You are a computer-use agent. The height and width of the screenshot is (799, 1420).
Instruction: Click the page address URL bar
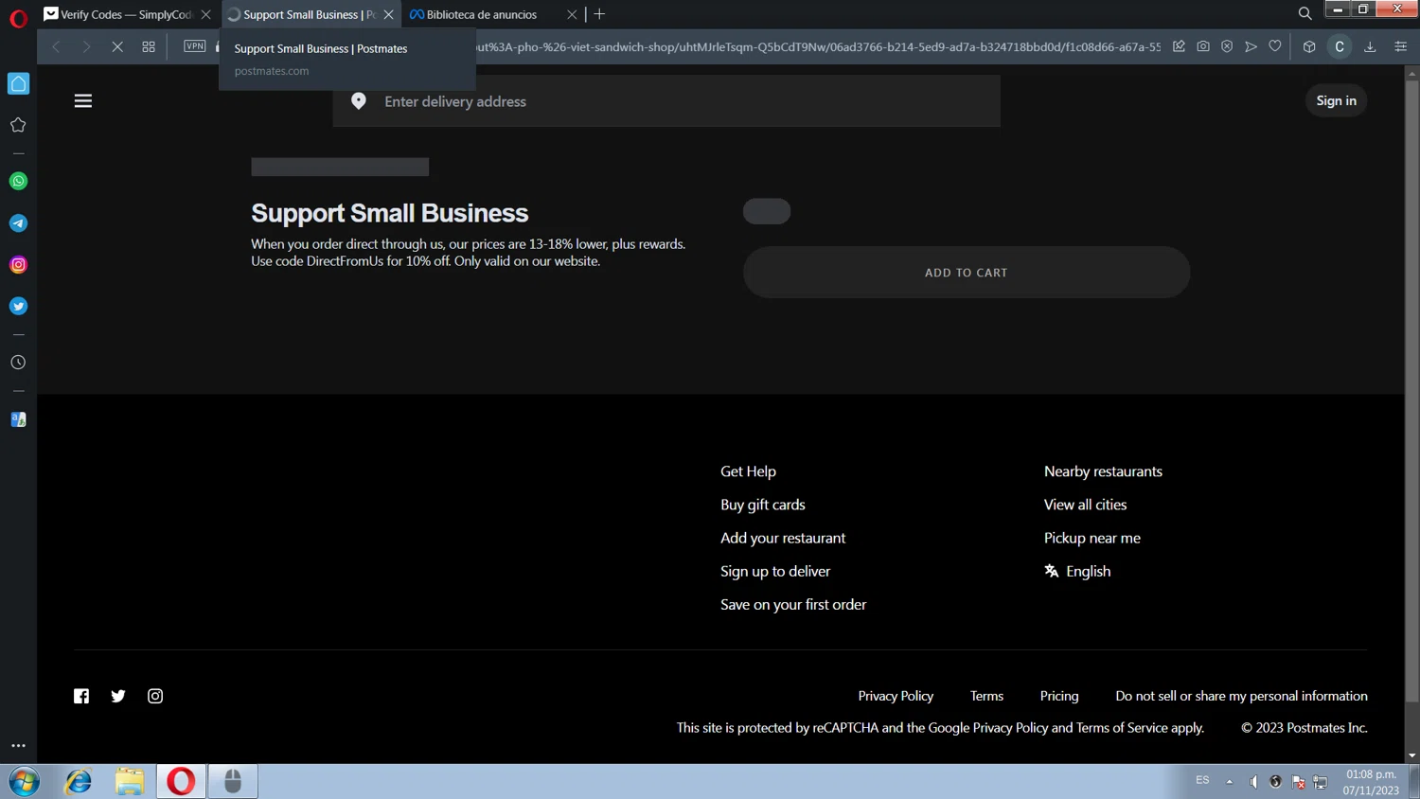(819, 46)
